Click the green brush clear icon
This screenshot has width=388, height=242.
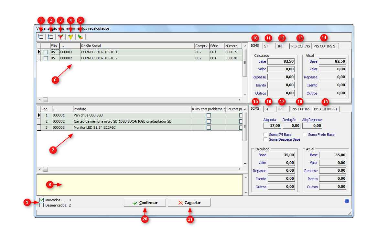pos(80,37)
